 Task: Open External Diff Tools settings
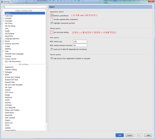11,80
